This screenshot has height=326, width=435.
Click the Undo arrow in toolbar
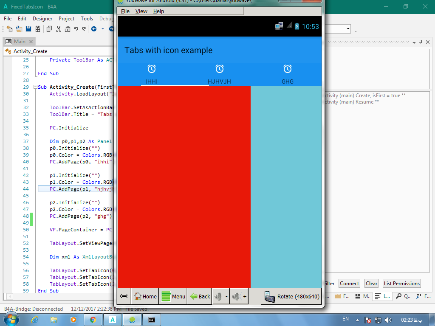tap(76, 29)
